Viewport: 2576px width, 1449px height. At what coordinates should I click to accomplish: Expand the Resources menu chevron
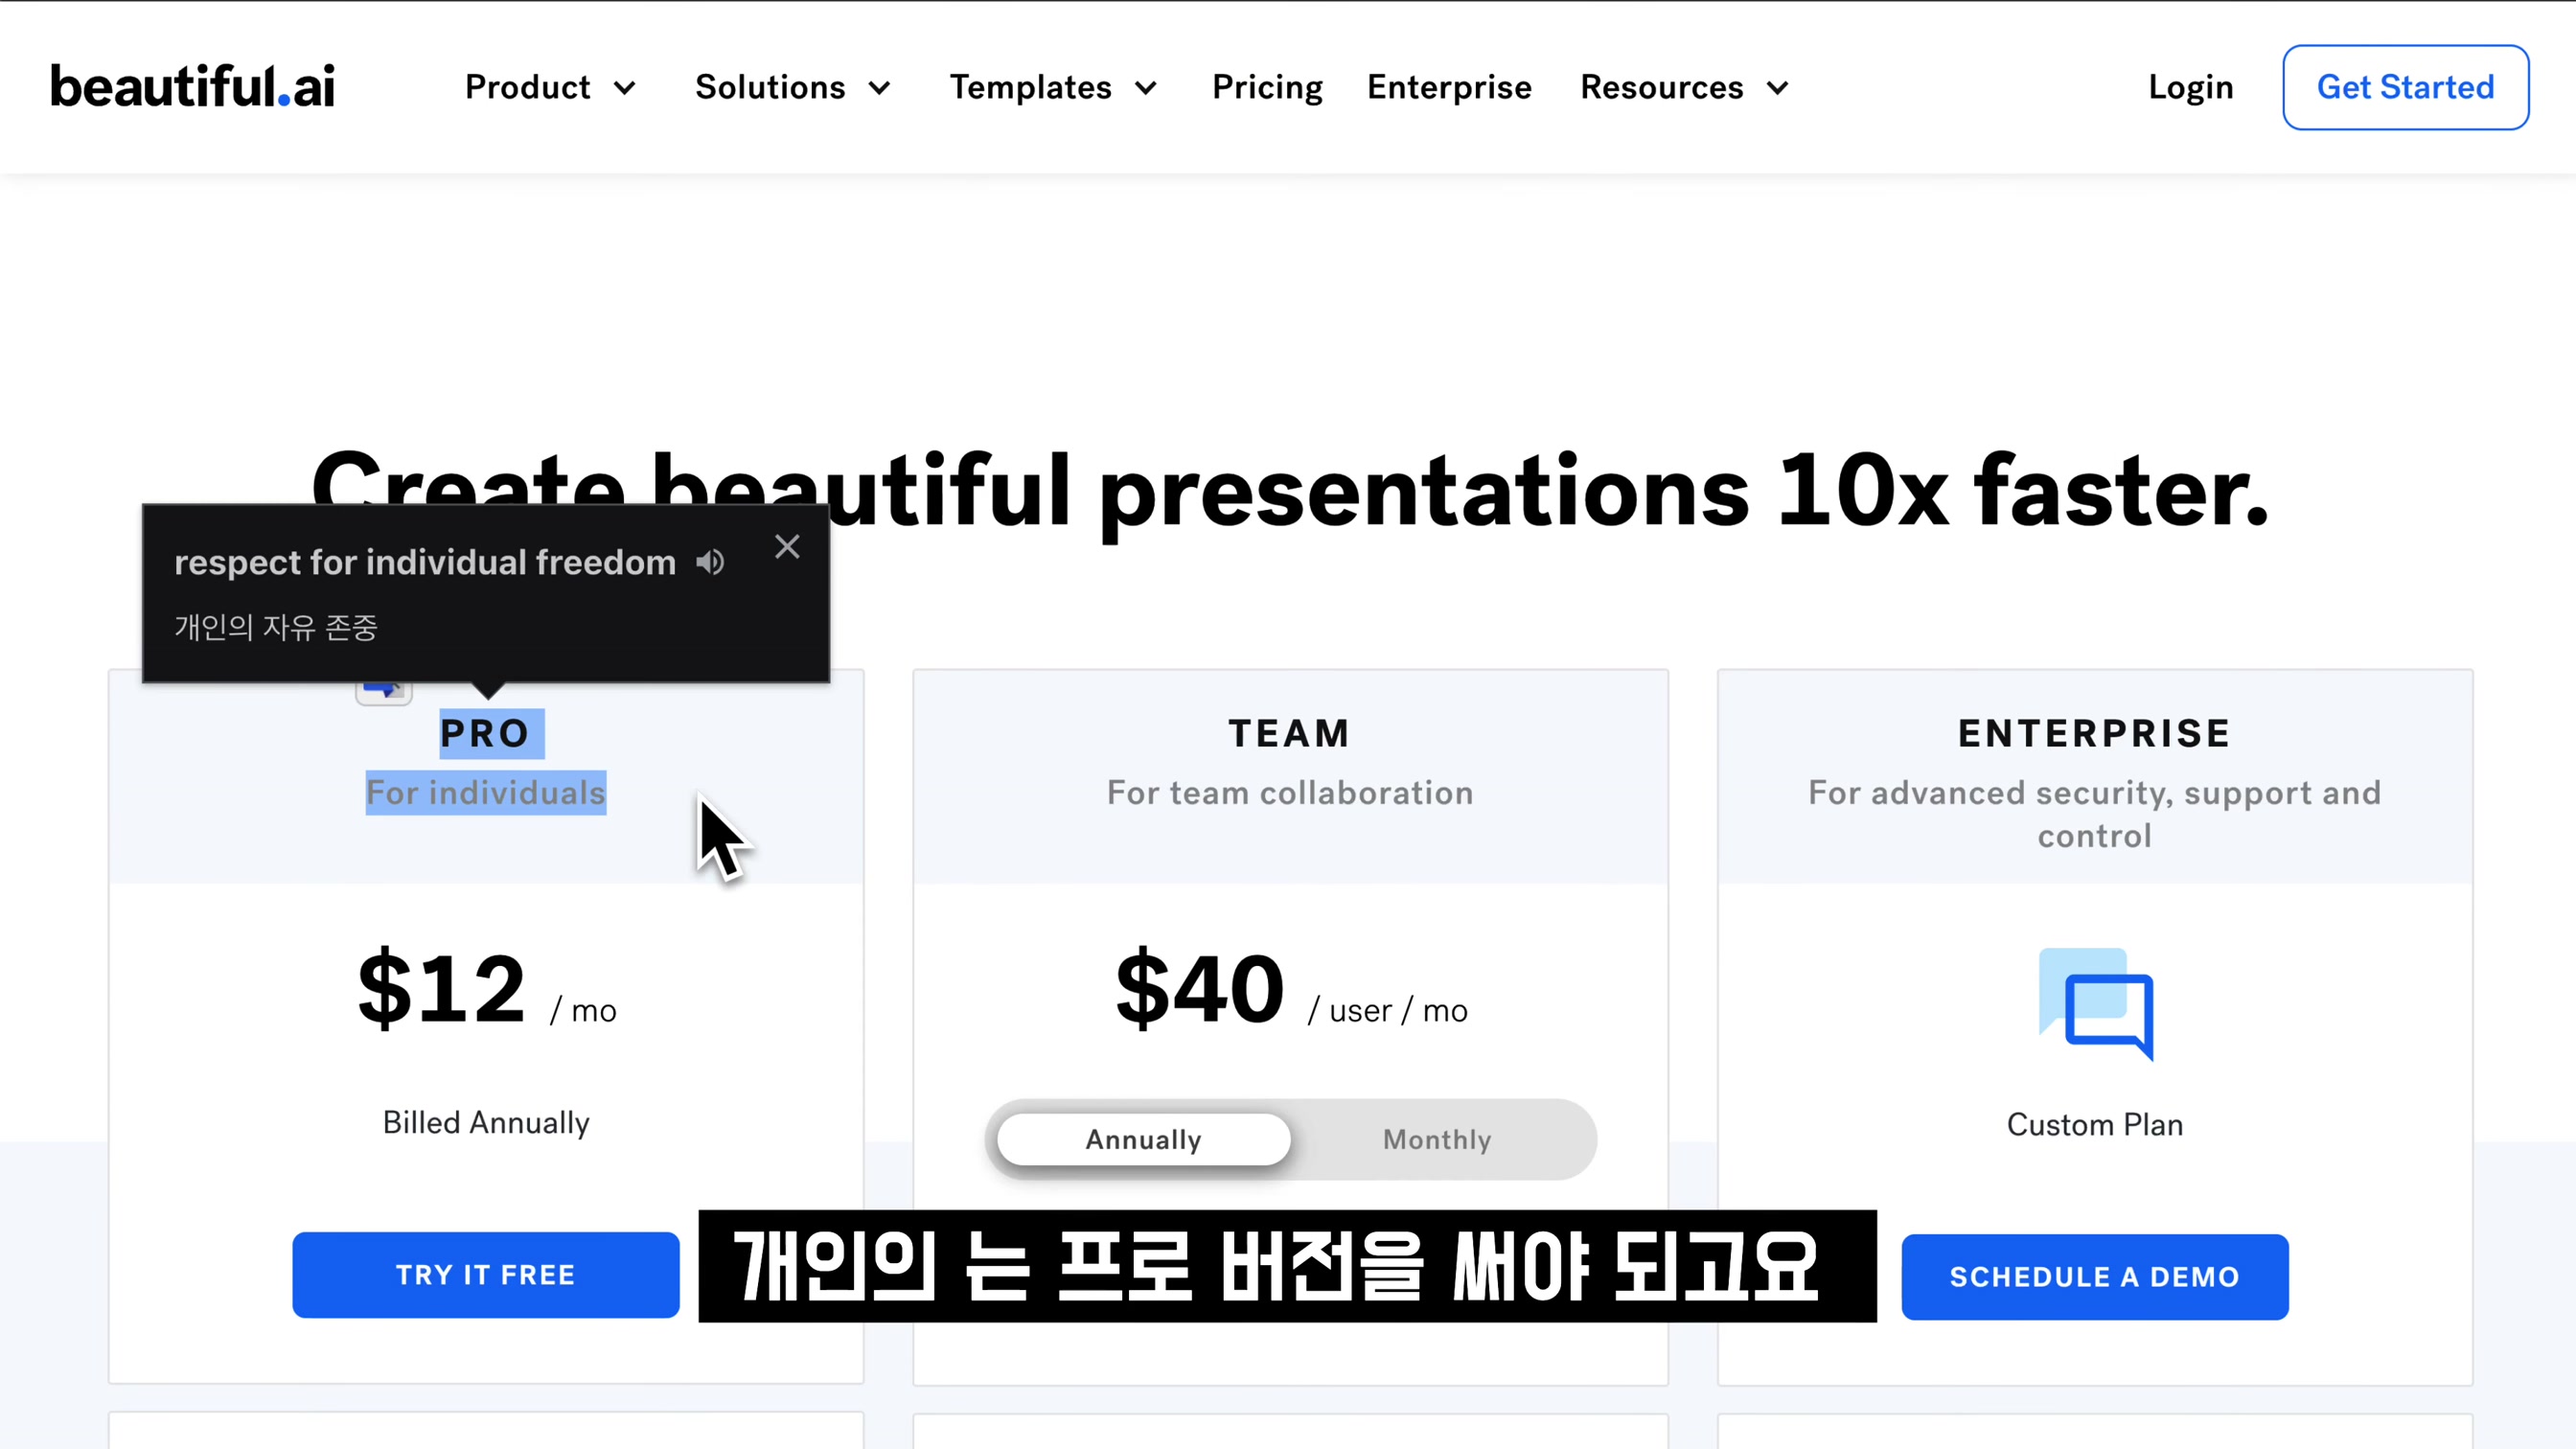[x=1777, y=88]
